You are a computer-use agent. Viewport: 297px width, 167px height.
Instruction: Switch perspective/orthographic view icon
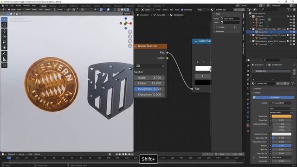click(x=130, y=46)
